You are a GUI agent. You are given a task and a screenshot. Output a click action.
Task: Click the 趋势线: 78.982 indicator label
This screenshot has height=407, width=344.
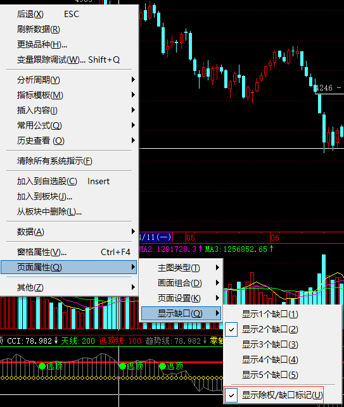point(176,341)
